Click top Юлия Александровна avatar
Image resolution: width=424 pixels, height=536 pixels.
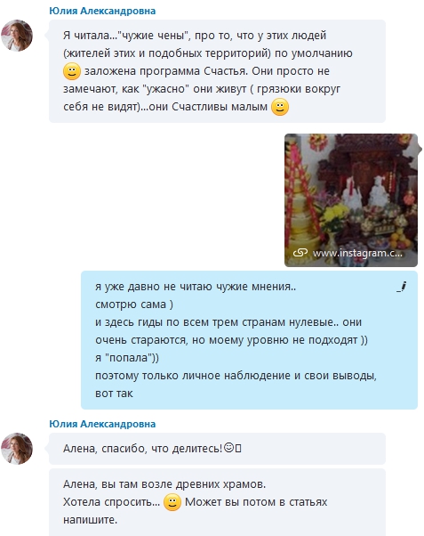(x=17, y=36)
